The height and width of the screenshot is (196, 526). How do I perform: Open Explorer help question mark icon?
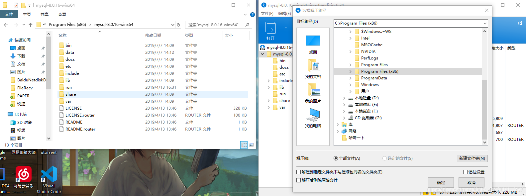point(252,15)
